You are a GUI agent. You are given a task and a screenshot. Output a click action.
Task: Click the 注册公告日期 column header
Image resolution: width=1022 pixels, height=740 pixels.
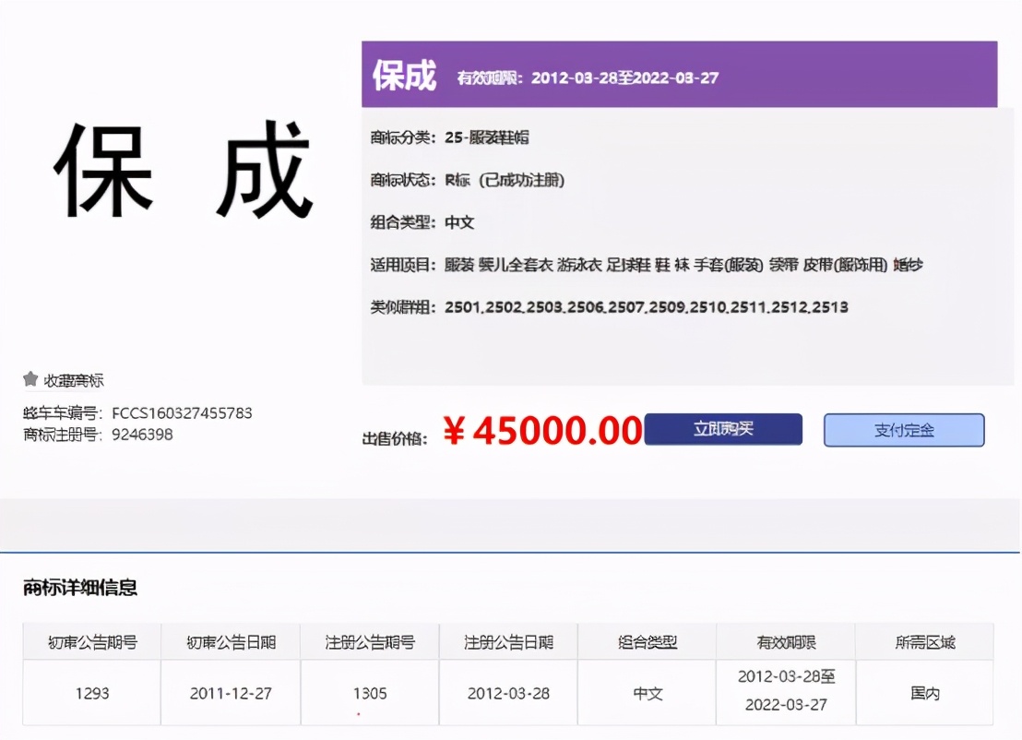click(507, 641)
